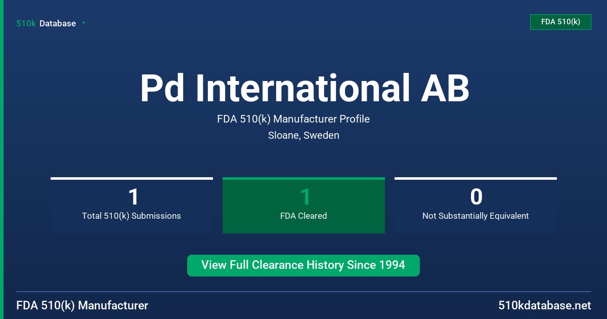Select the Pd International AB heading
Viewport: 607px width, 319px height.
(x=305, y=89)
